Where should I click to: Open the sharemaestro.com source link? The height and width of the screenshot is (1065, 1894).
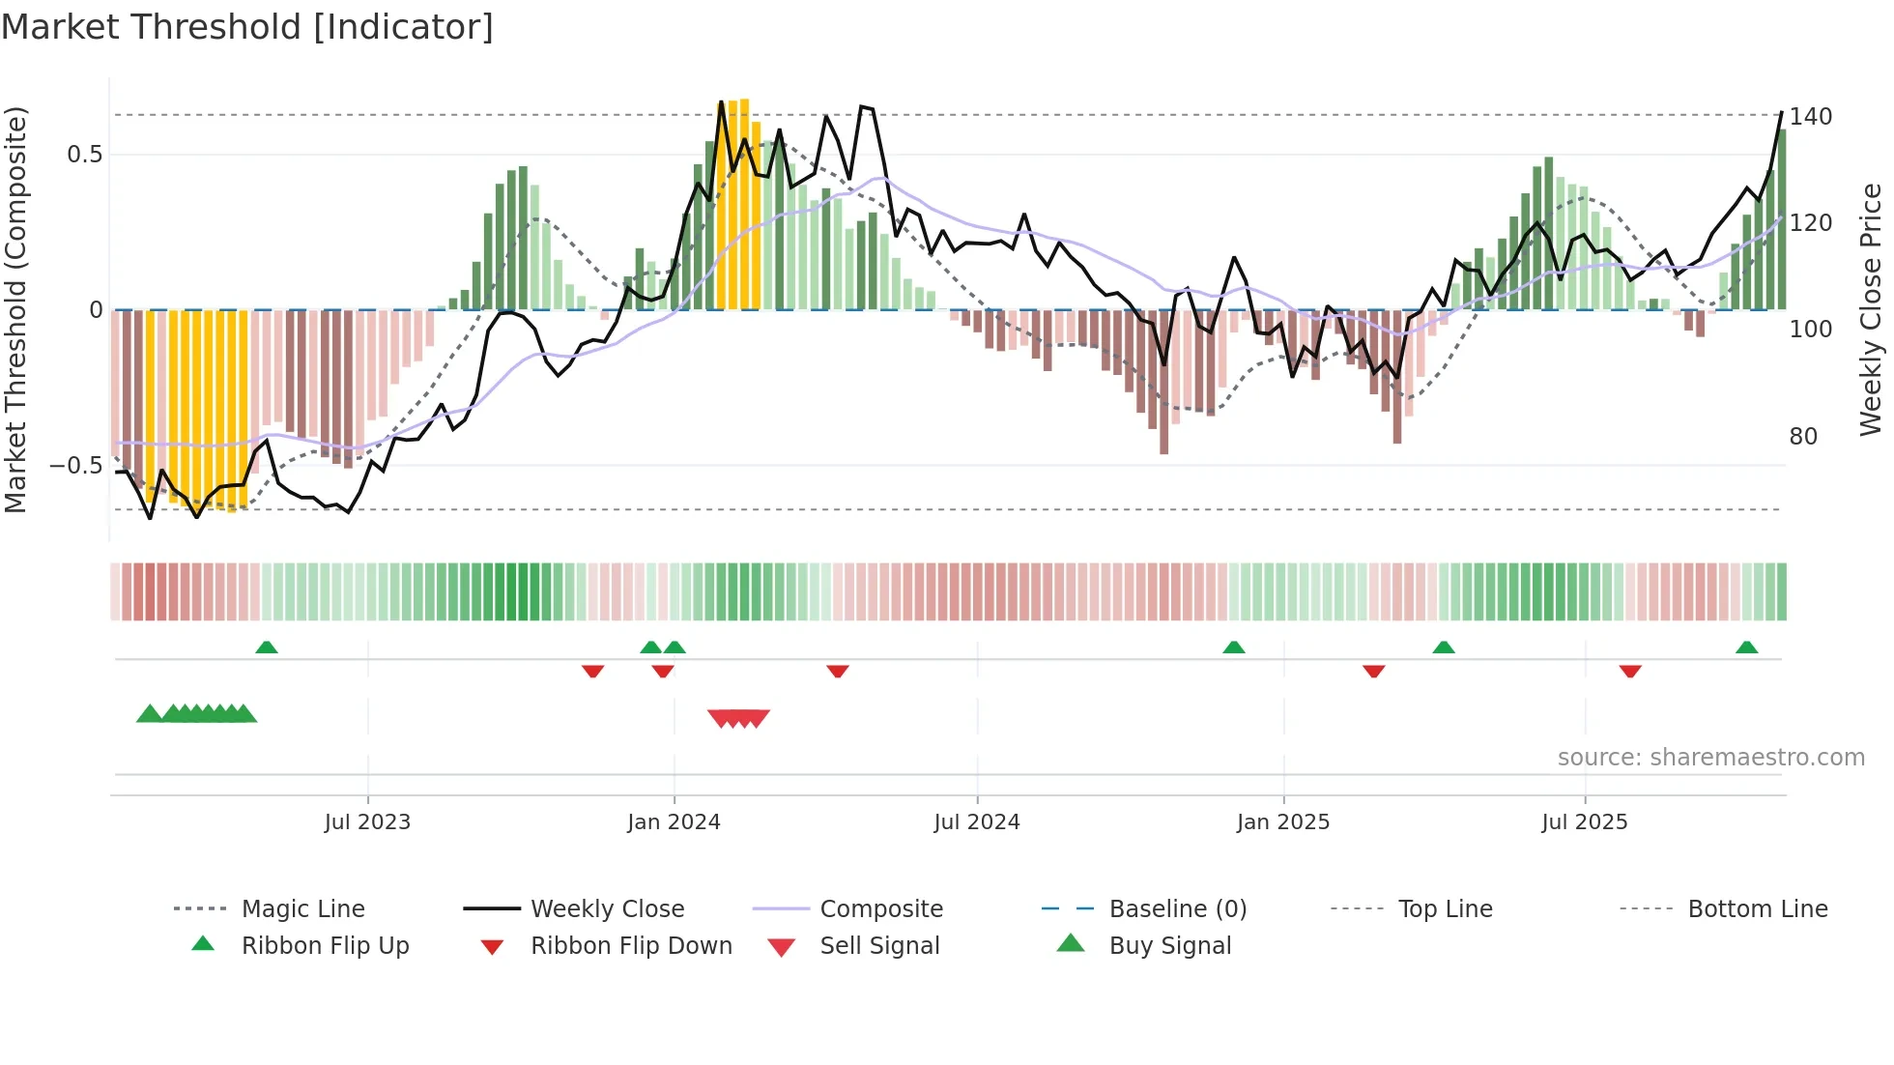(1710, 758)
